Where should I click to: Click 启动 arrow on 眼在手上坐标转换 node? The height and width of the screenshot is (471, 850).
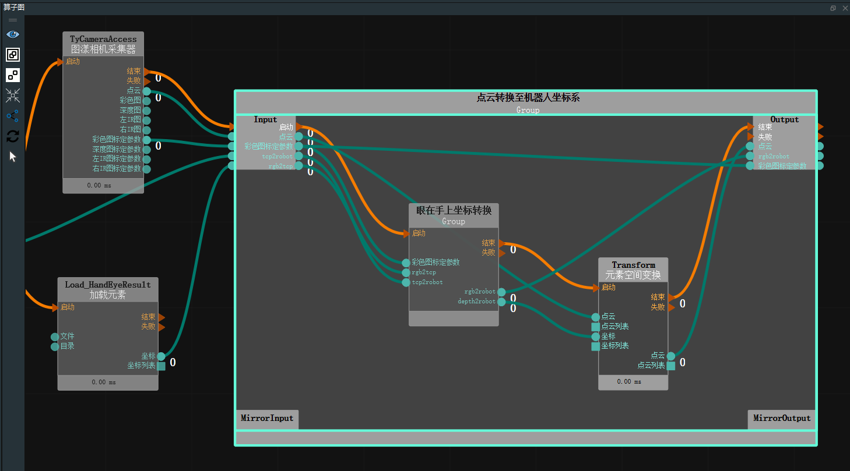(x=406, y=233)
